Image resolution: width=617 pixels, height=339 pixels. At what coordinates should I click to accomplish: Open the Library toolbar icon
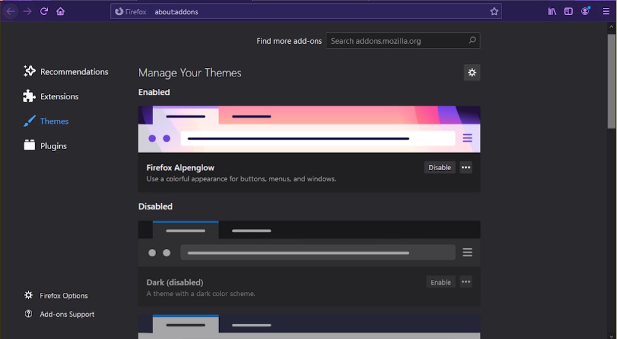[x=552, y=12]
